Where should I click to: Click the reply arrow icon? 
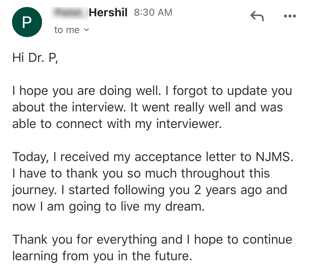(x=257, y=16)
